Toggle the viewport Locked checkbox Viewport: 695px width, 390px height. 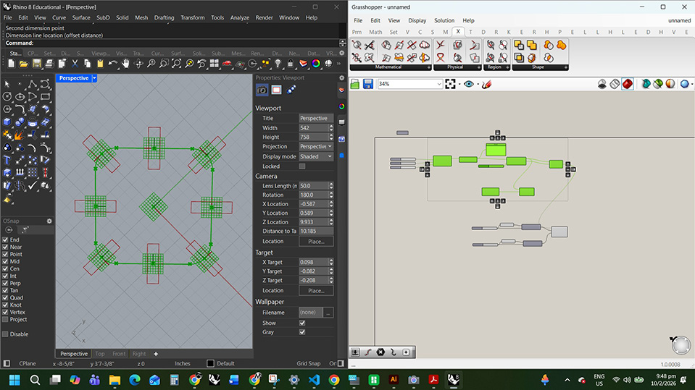tap(302, 166)
